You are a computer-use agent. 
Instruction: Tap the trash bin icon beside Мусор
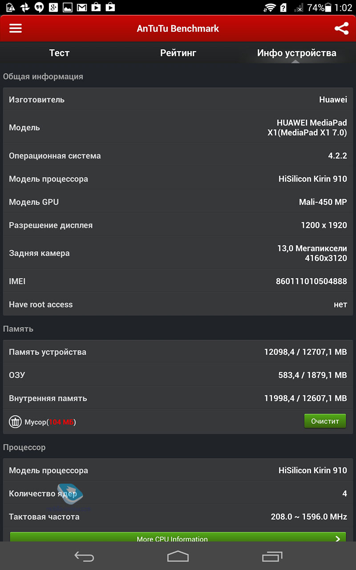[x=15, y=422]
